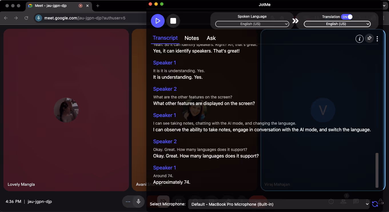Click the Speaker 2 label above 'Okay. Great.'
Screen dimensions: 389x212
pyautogui.click(x=165, y=142)
